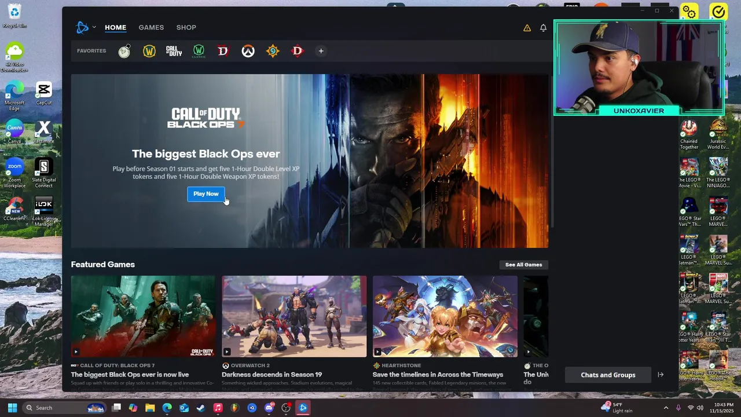Open the Call of Duty: Black Ops 7 thumbnail

[x=143, y=316]
